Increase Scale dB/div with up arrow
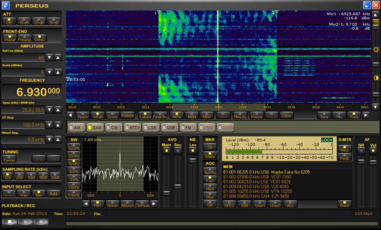Viewport: 381px width, 230px height. pos(58,72)
